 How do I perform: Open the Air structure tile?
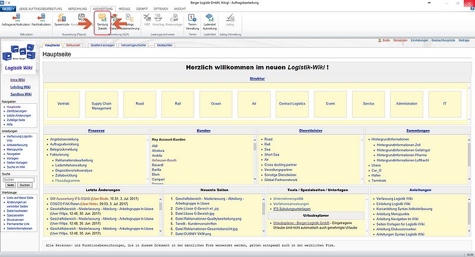point(254,104)
